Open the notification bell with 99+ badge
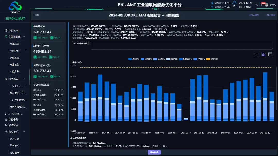 point(262,5)
